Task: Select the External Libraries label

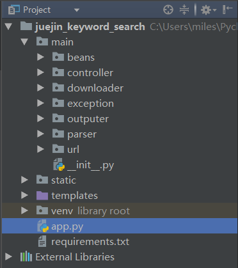Action: click(x=75, y=257)
